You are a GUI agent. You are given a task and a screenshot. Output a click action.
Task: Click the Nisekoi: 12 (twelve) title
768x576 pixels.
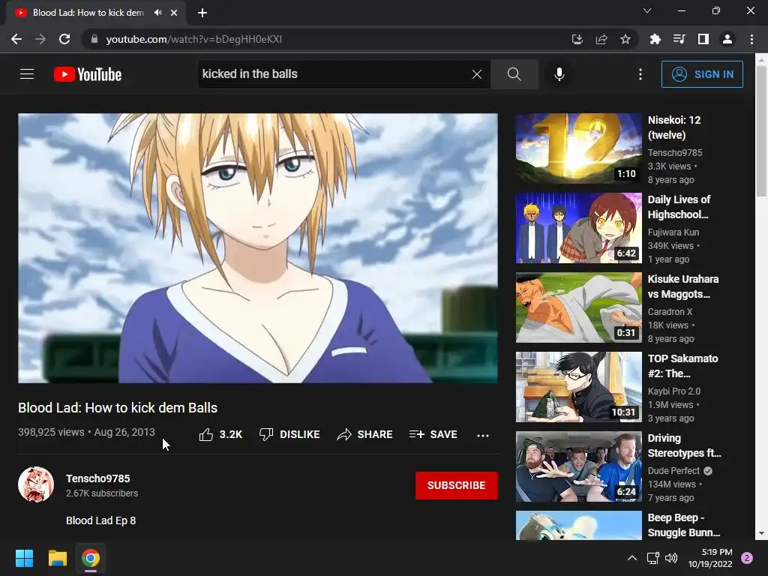click(674, 127)
